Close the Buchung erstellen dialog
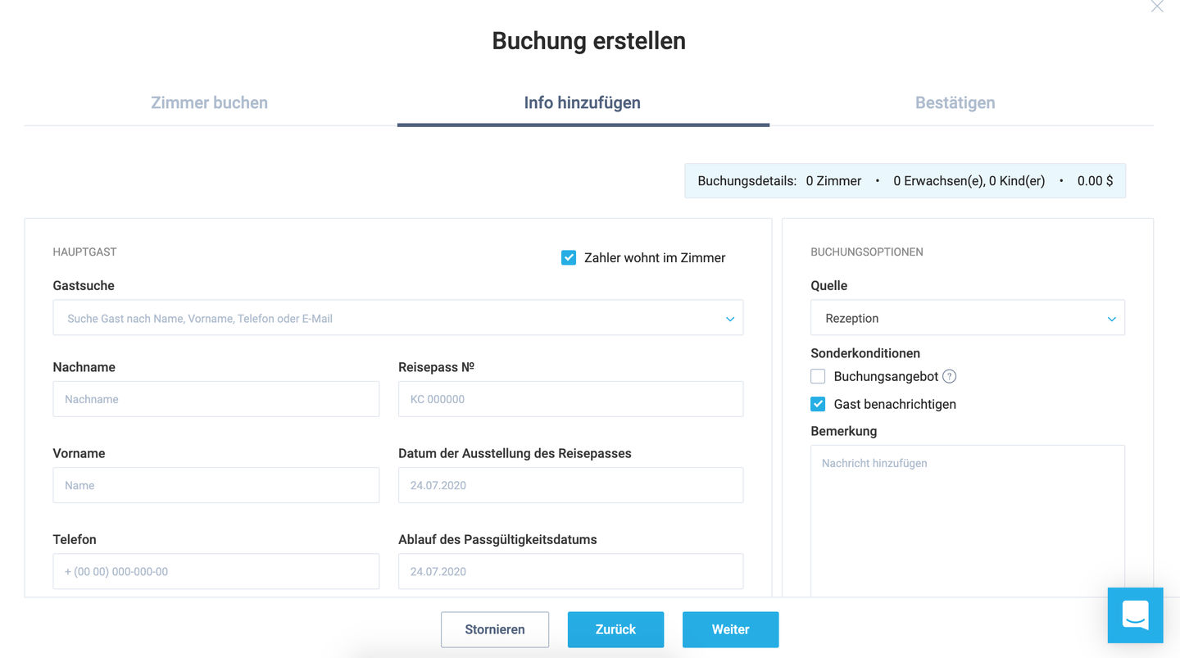This screenshot has height=658, width=1180. click(x=1156, y=7)
